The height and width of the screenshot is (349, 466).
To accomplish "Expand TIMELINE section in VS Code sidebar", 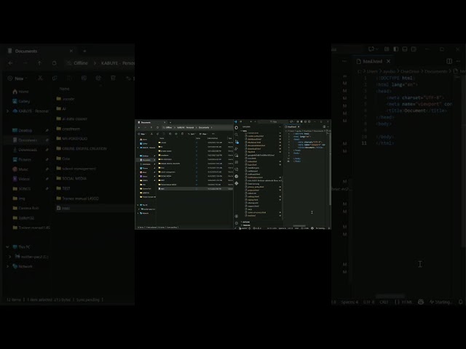I will (x=246, y=225).
